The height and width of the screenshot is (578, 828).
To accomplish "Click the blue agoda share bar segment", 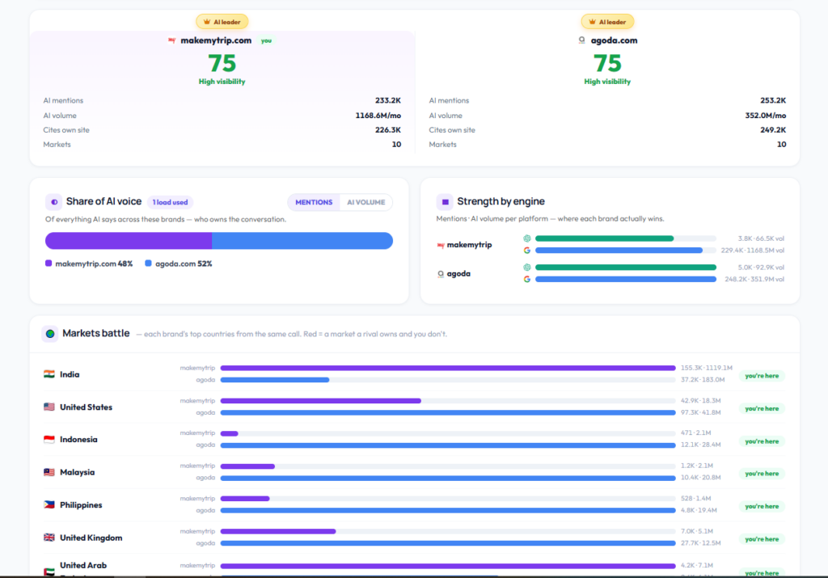I will pyautogui.click(x=302, y=241).
